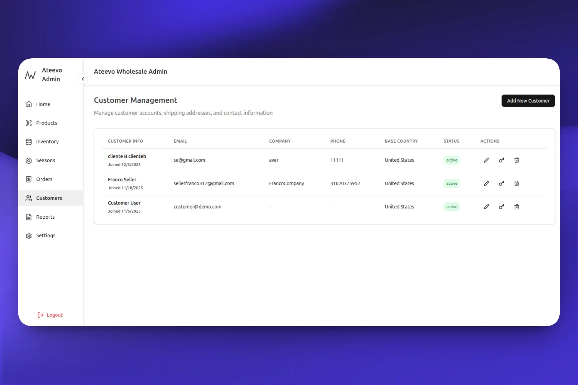Click Add New Customer button
Image resolution: width=578 pixels, height=385 pixels.
tap(528, 101)
